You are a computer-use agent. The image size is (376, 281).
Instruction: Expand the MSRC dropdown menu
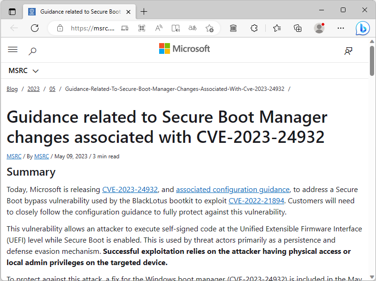click(23, 71)
